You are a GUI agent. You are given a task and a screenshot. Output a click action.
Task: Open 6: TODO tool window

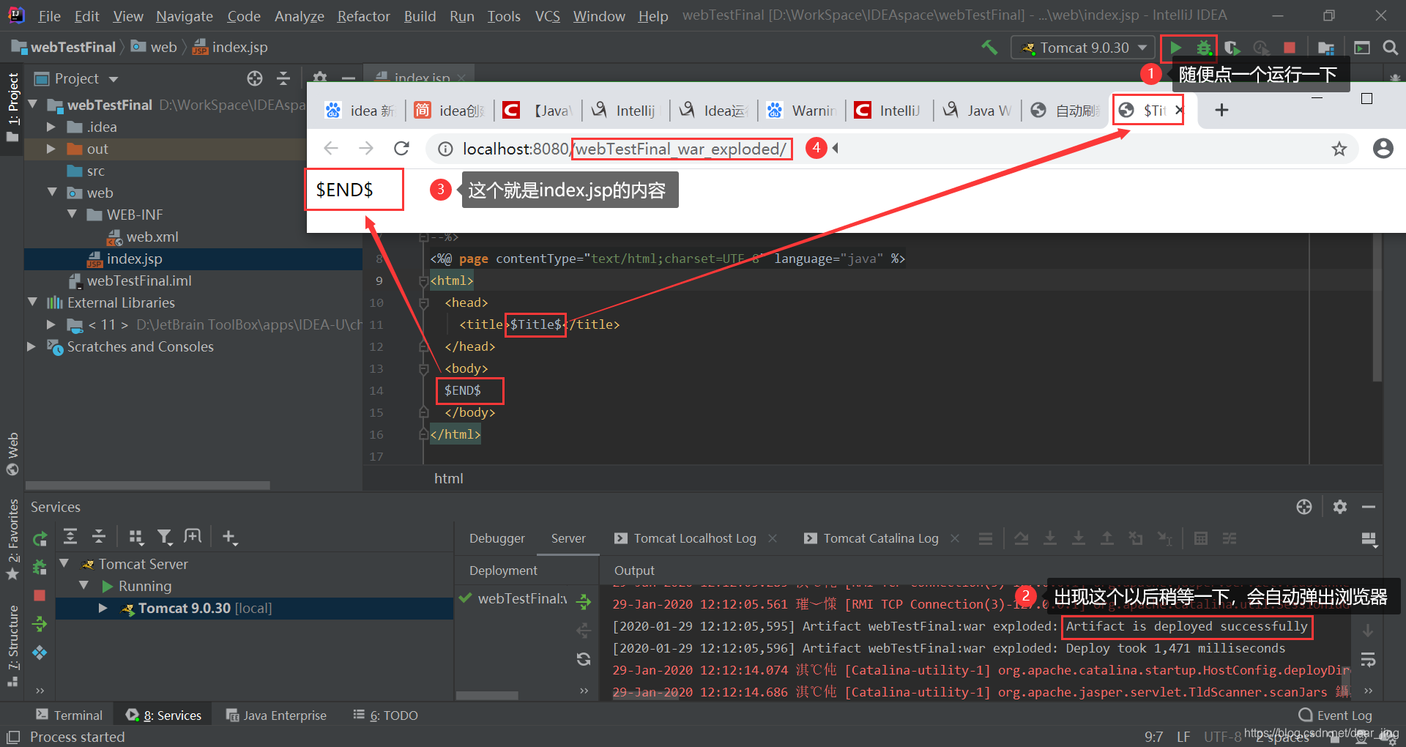tap(385, 715)
